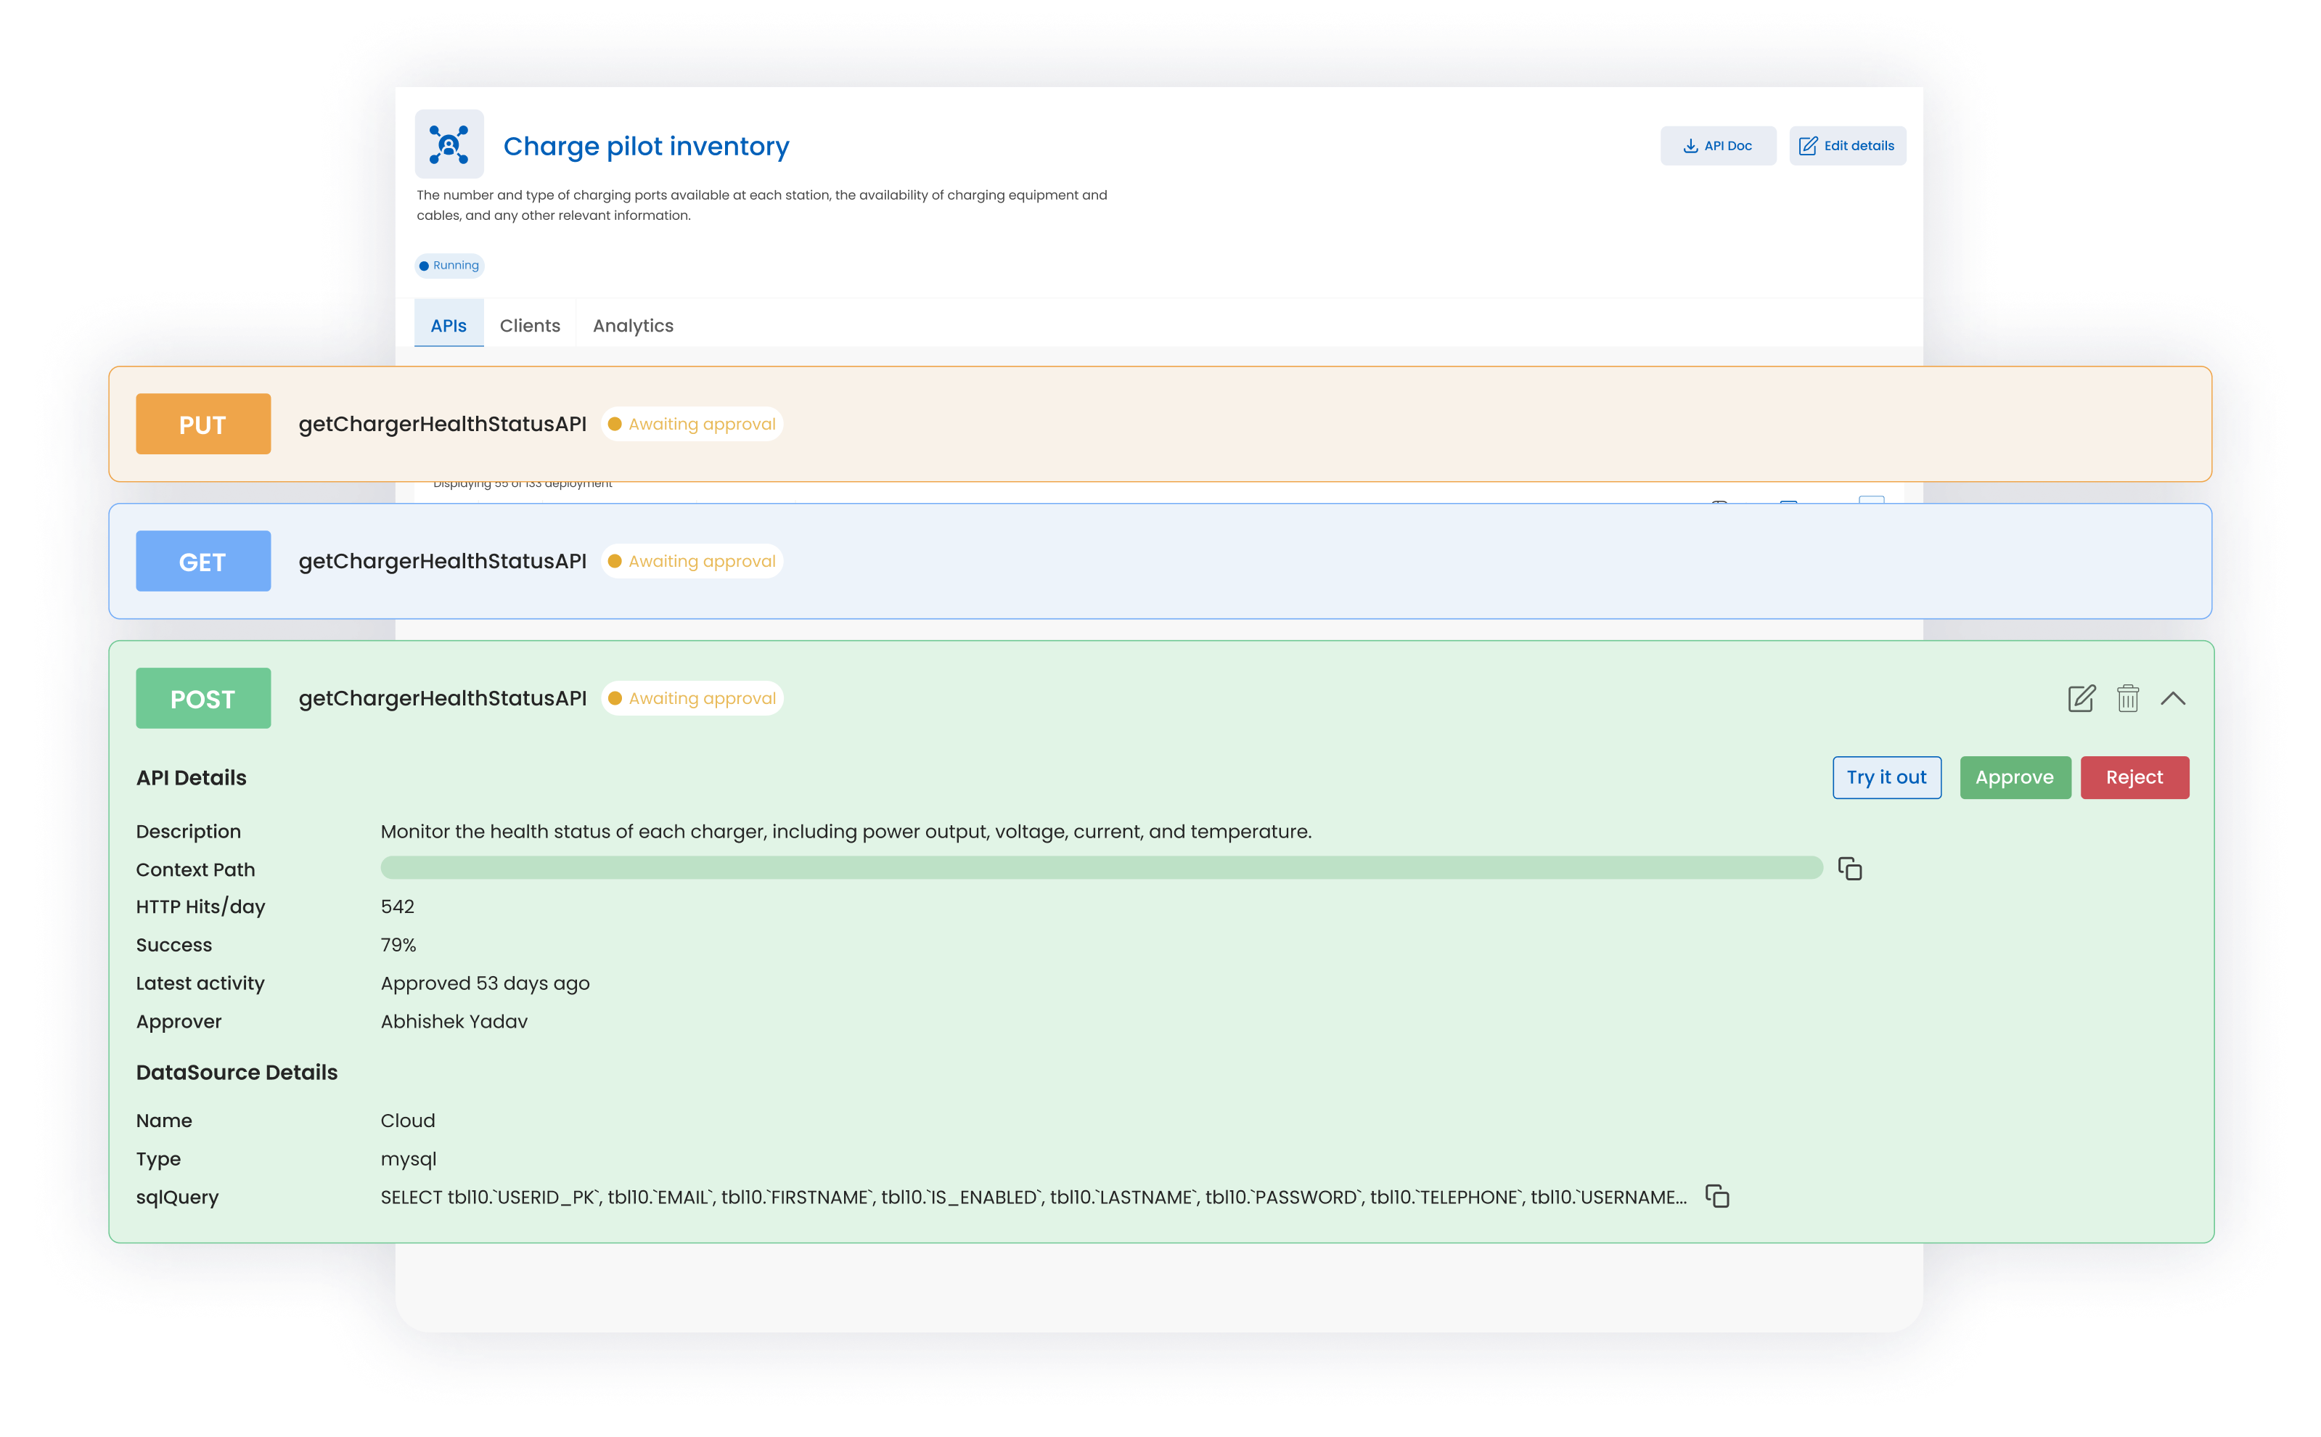Copy the Context Path value
Viewport: 2321px width, 1437px height.
coord(1851,868)
